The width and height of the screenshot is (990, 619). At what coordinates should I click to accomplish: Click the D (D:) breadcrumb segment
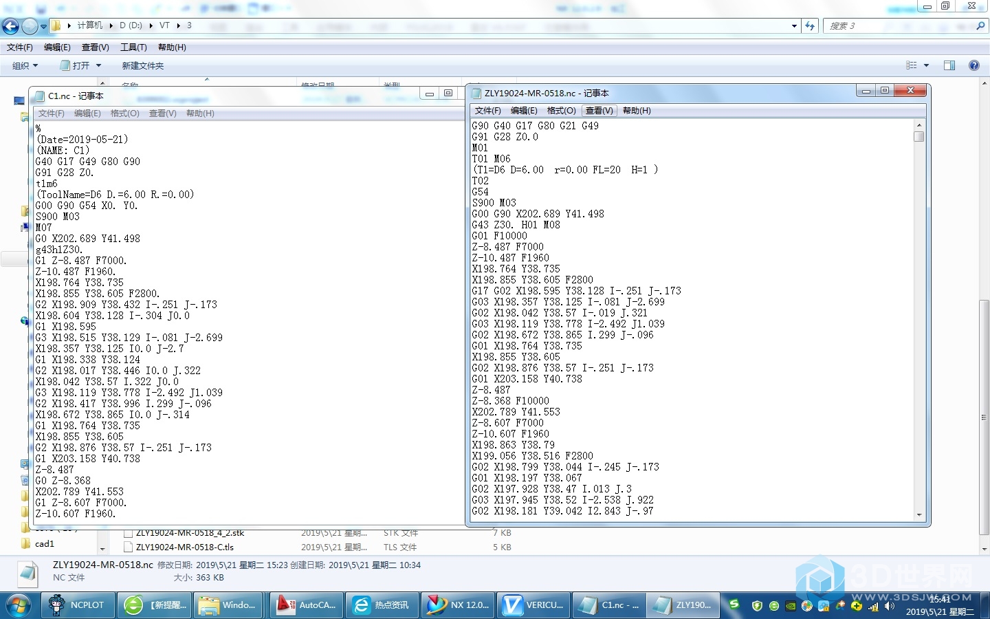tap(131, 25)
